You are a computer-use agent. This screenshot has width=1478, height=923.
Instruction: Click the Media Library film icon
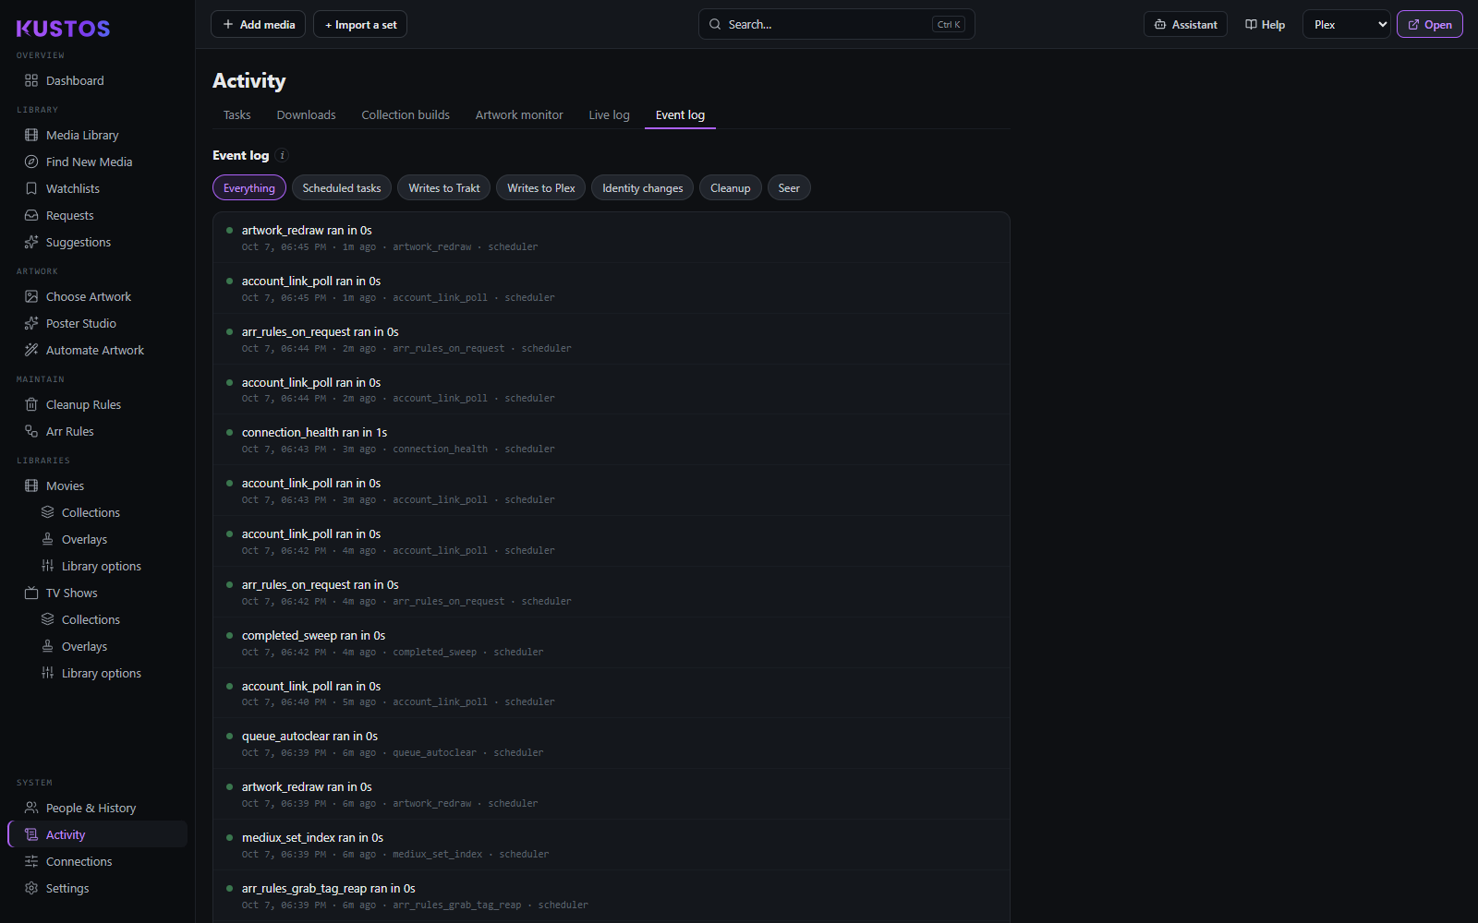click(31, 135)
